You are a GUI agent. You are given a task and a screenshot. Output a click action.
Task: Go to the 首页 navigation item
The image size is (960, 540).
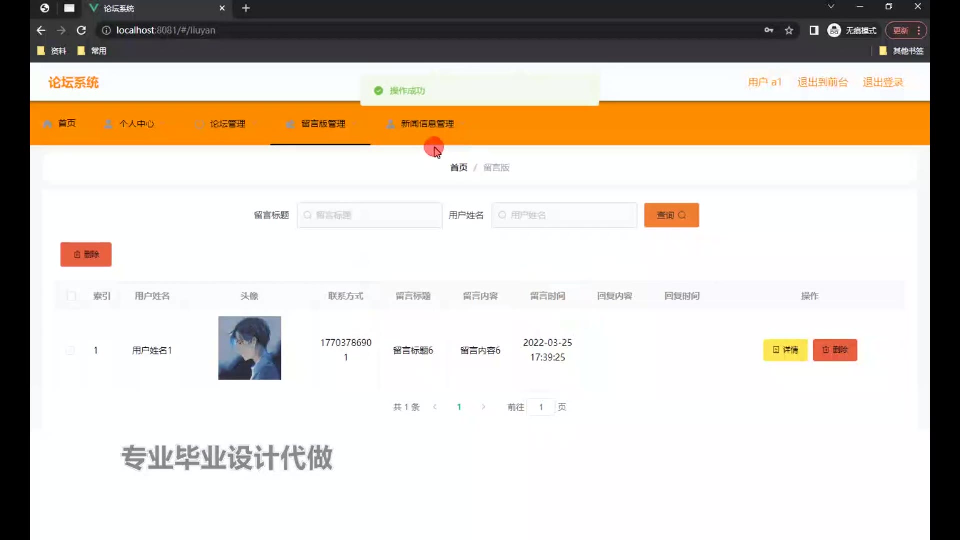[66, 123]
